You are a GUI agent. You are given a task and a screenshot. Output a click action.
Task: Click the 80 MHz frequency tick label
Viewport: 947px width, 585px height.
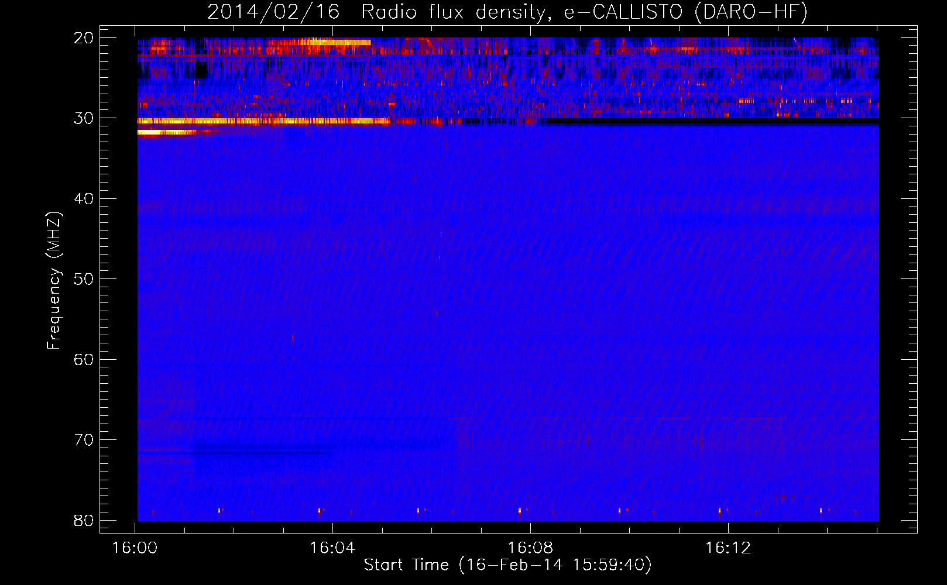[x=84, y=520]
